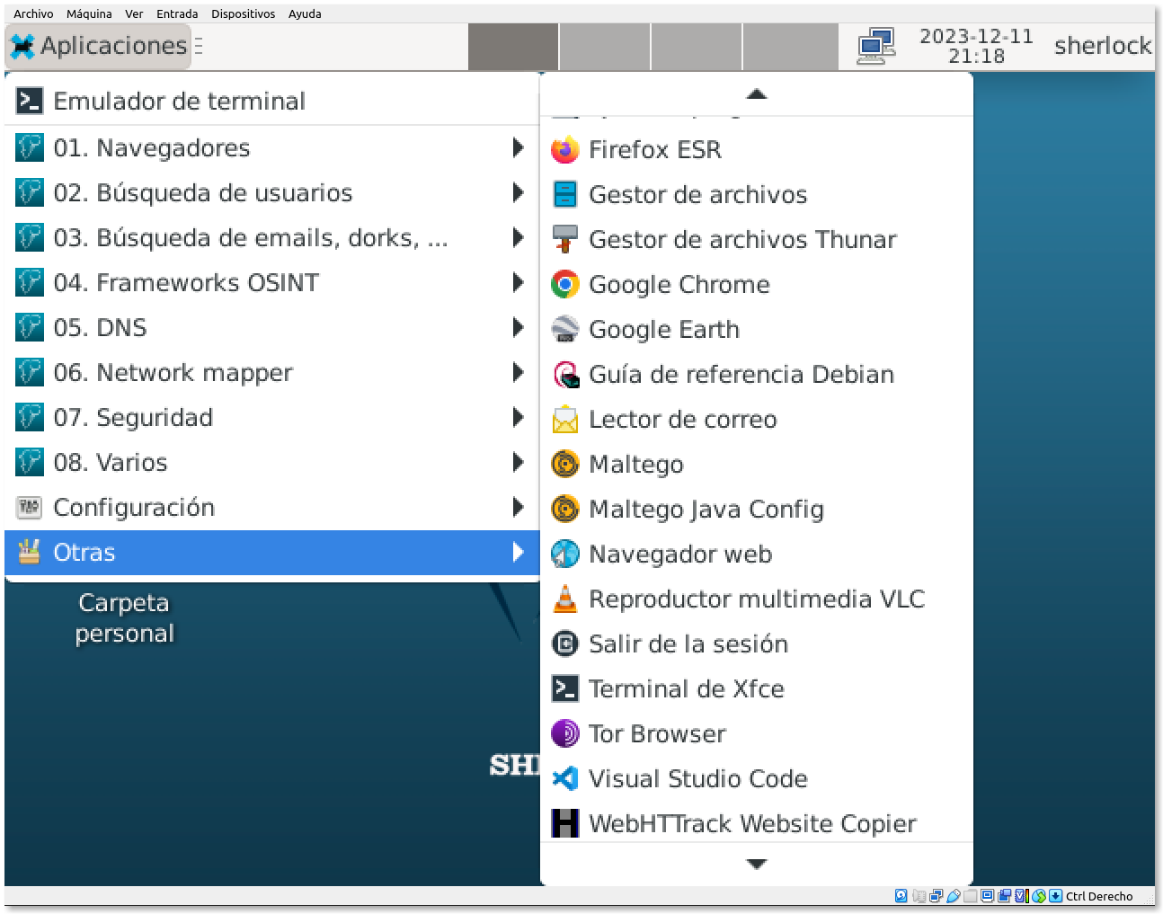Viewport: 1163px width, 914px height.
Task: Click the Ctrl Derecho host key indicator
Action: click(1099, 896)
